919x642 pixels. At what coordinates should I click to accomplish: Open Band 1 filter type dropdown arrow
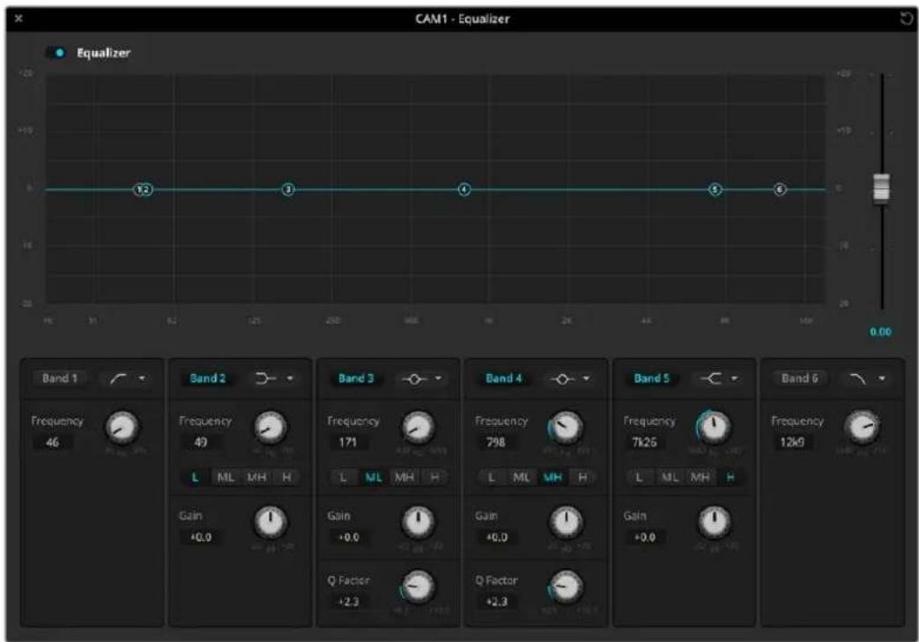click(x=142, y=379)
